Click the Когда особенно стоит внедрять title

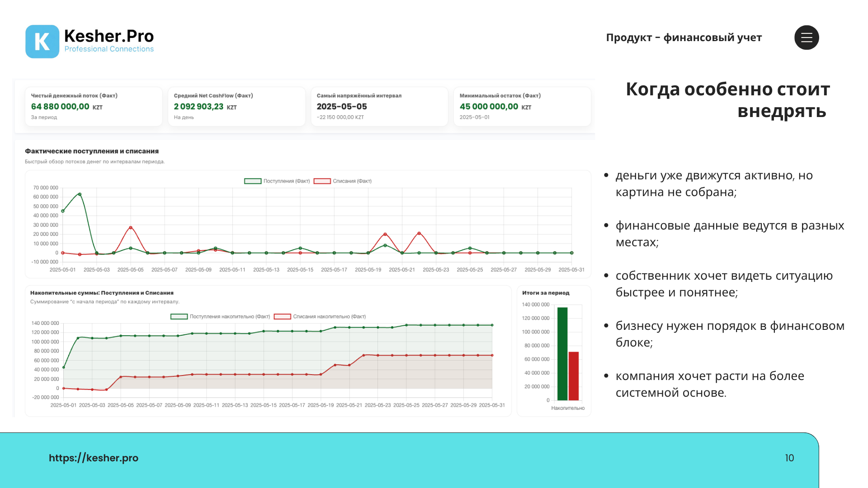pos(728,100)
